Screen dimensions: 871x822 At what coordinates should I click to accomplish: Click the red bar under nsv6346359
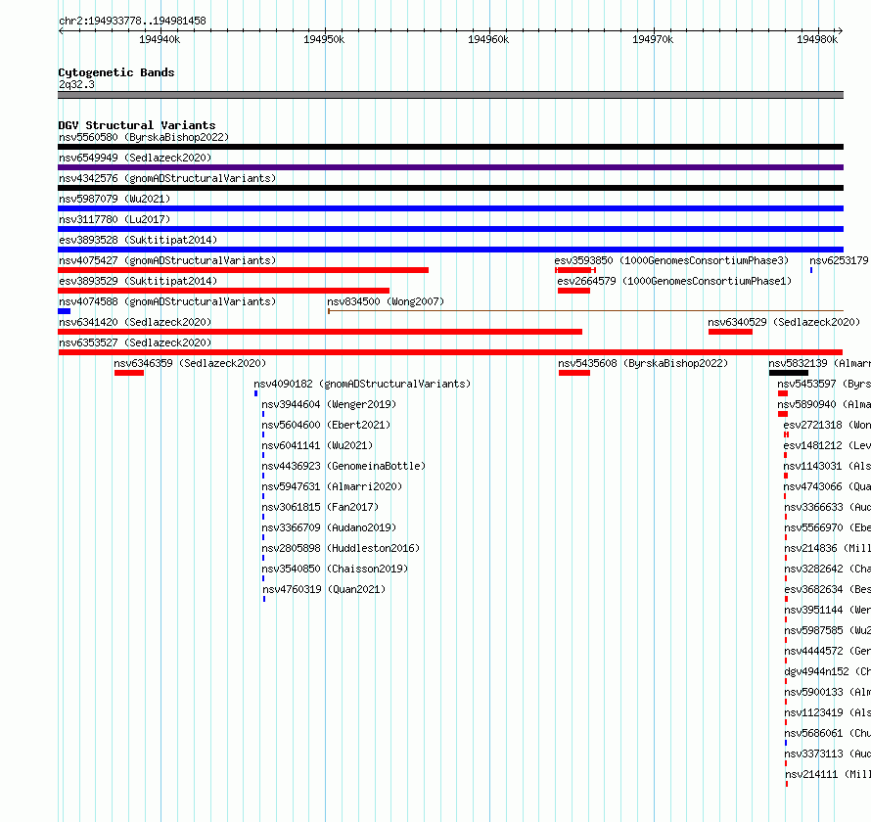(129, 373)
